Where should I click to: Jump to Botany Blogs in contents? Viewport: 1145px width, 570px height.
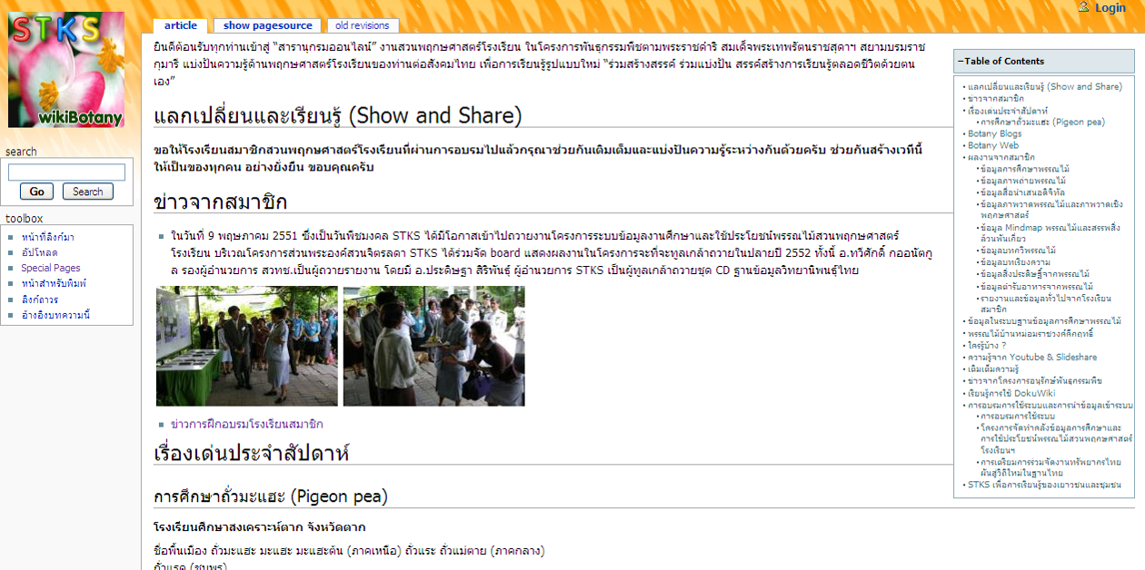tap(994, 133)
